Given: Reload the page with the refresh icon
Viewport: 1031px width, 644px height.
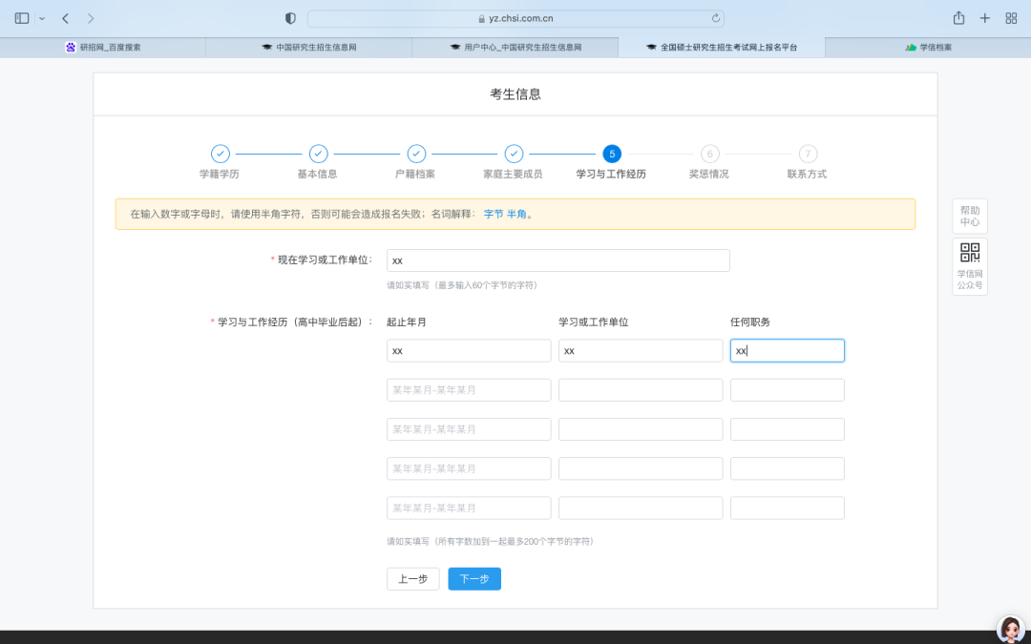Looking at the screenshot, I should [x=716, y=18].
